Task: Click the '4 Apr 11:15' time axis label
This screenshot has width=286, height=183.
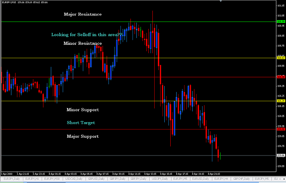Action: pyautogui.click(x=134, y=174)
